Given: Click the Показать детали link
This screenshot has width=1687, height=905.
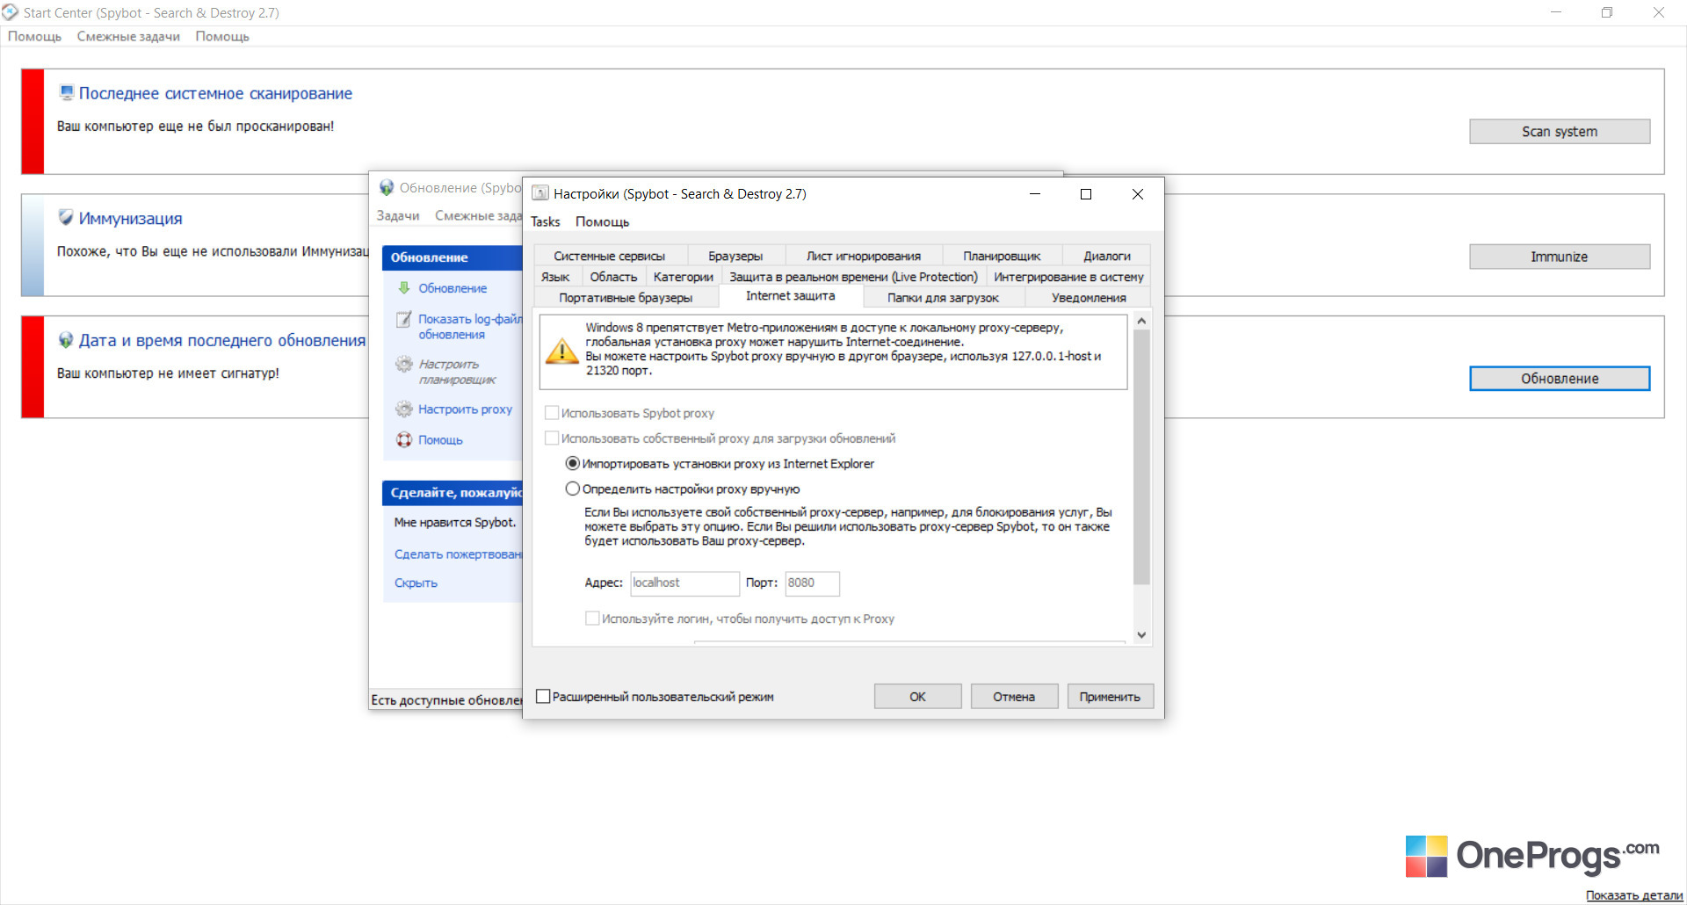Looking at the screenshot, I should point(1634,895).
